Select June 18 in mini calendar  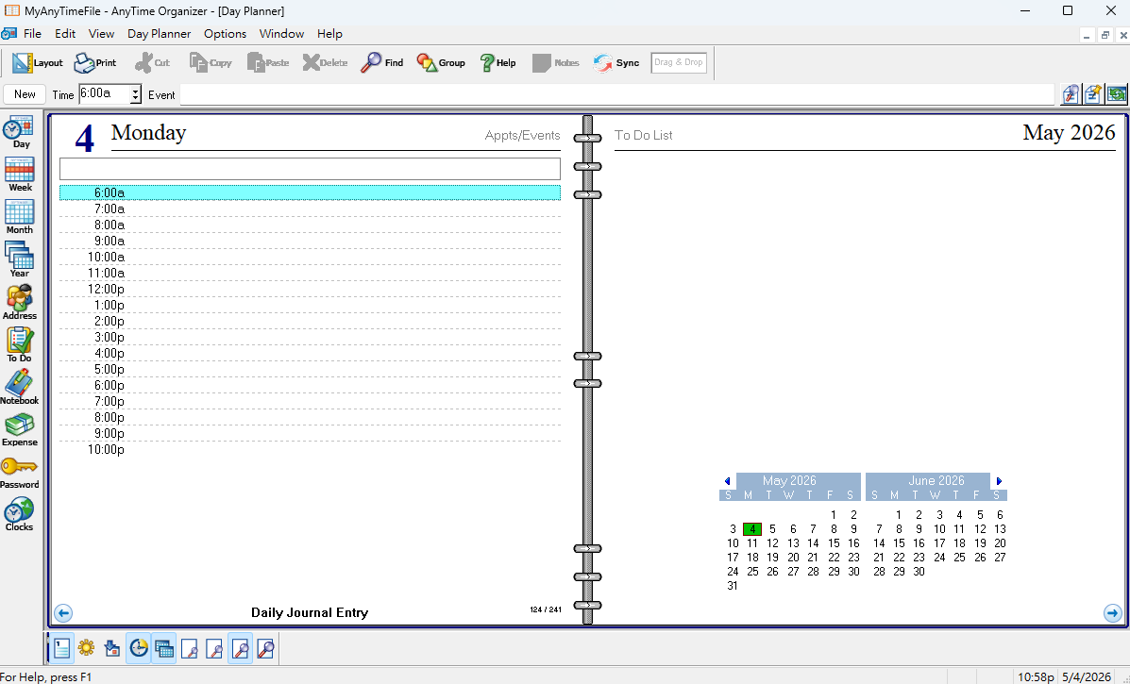(959, 543)
